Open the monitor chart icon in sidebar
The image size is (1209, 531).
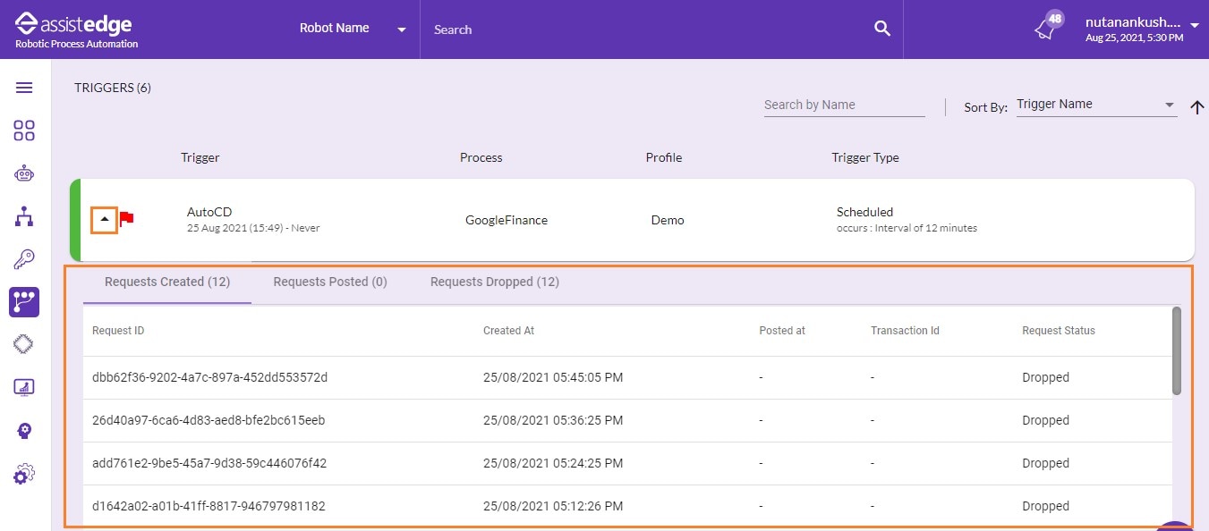coord(24,387)
